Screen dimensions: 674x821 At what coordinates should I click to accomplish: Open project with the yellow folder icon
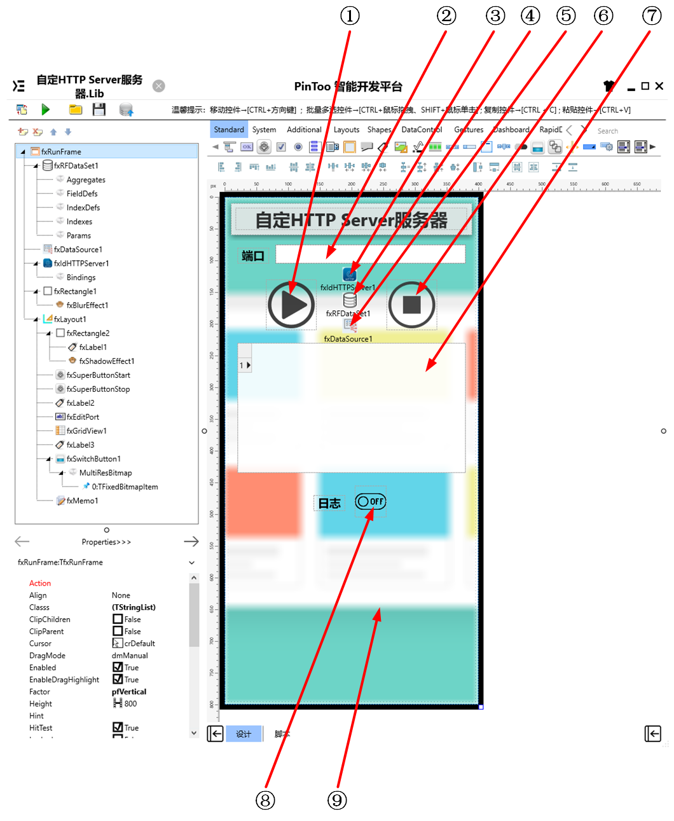[x=76, y=109]
